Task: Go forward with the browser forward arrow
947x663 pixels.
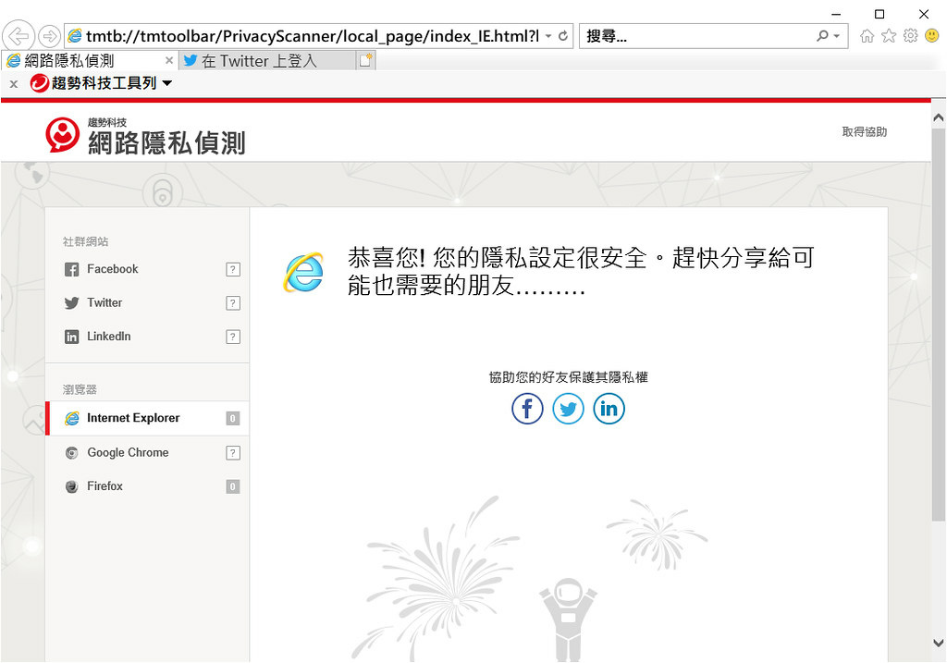Action: pos(50,36)
